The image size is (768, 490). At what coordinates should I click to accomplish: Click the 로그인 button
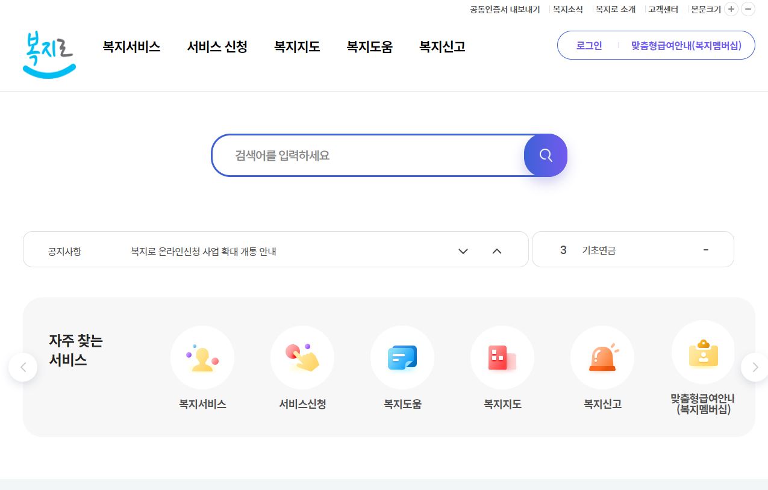[x=589, y=45]
